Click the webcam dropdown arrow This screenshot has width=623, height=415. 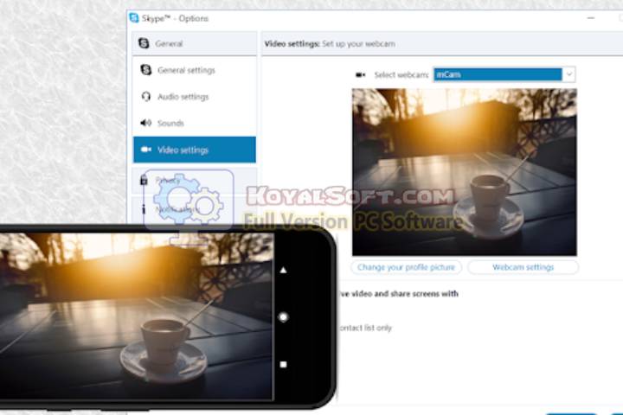pos(569,74)
